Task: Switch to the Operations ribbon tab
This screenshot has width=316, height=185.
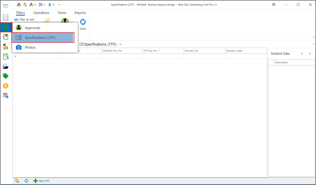Action: [41, 13]
